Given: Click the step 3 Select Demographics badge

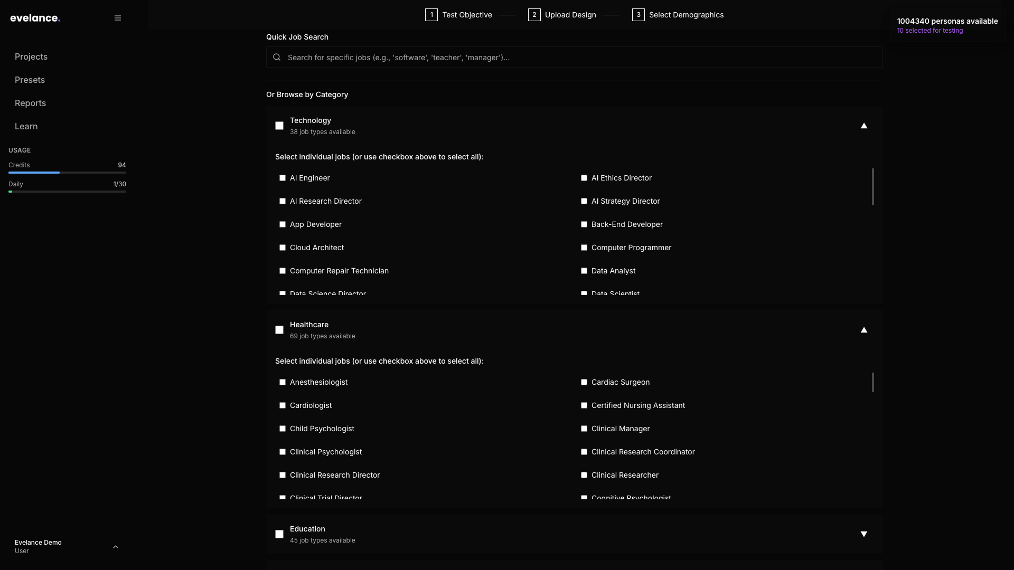Looking at the screenshot, I should tap(638, 15).
